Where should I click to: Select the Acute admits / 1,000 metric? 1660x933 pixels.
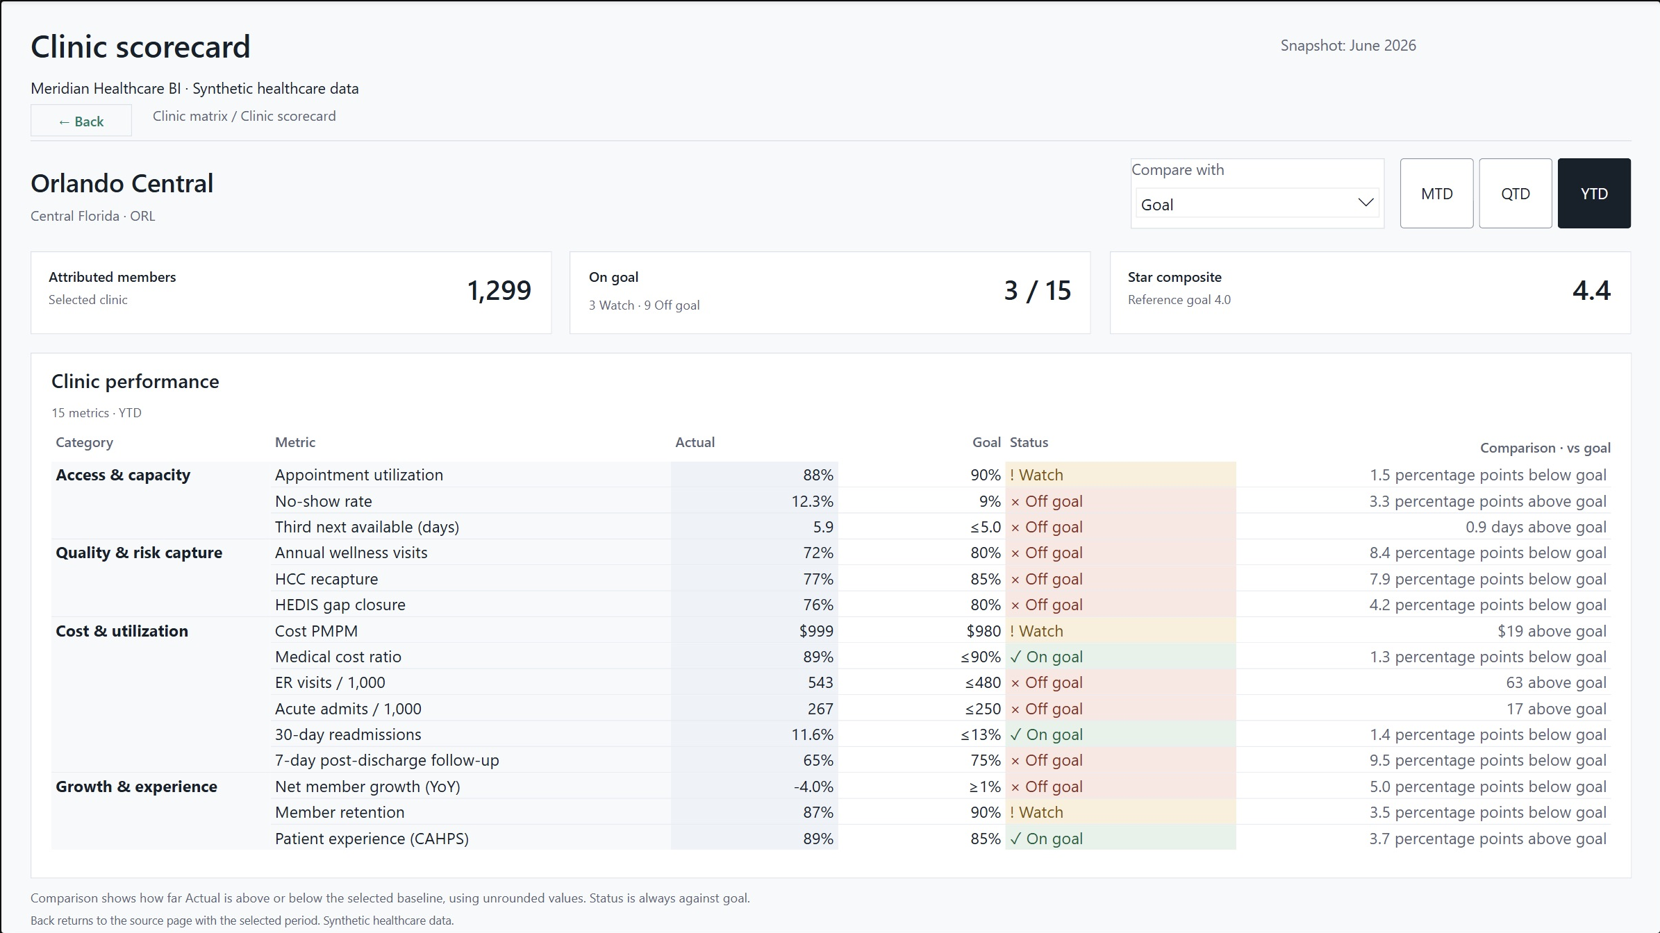(x=348, y=709)
